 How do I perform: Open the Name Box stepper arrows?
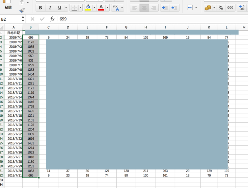[x=23, y=19]
